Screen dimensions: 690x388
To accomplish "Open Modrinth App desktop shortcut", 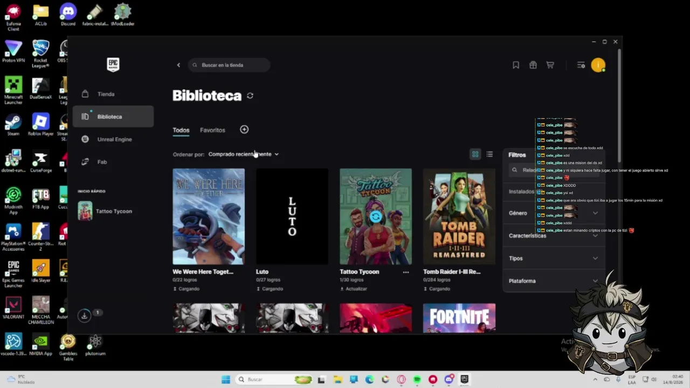I will tap(13, 200).
